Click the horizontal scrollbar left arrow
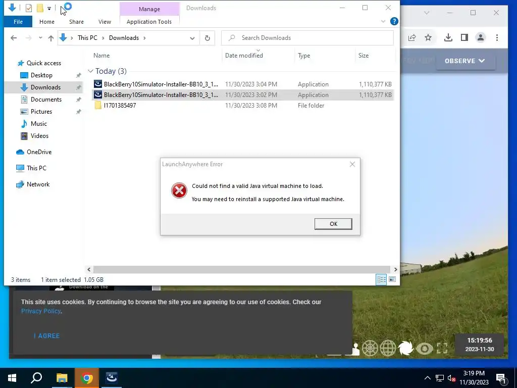Viewport: 517px width, 388px height. coord(89,270)
